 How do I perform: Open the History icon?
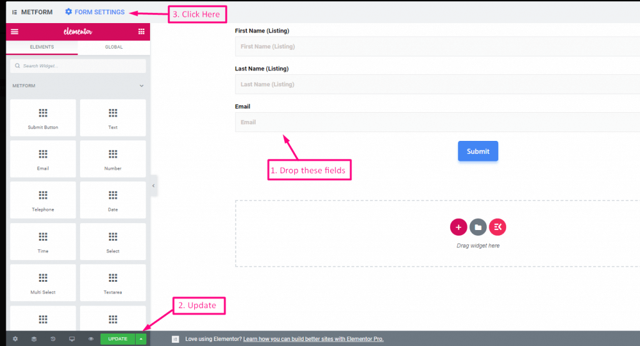[53, 339]
